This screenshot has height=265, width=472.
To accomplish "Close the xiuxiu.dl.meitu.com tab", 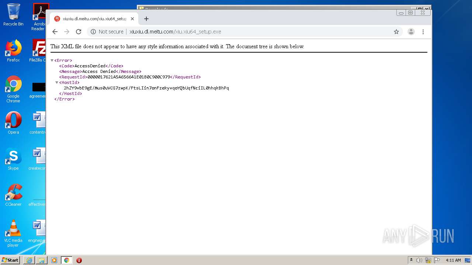I will click(132, 19).
